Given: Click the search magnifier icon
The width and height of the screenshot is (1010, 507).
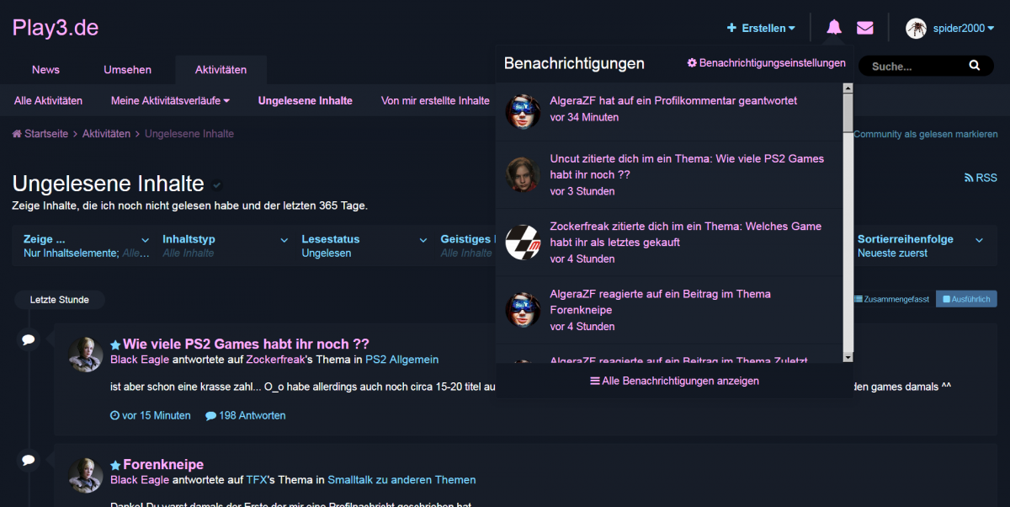Looking at the screenshot, I should click(x=975, y=66).
